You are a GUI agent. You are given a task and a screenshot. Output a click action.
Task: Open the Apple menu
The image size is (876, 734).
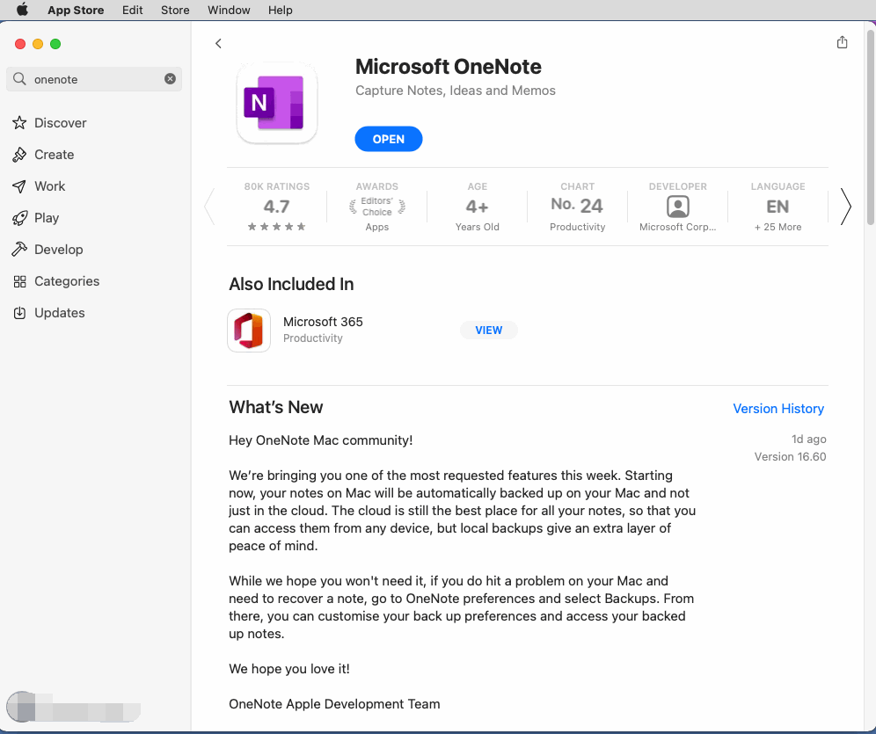[22, 10]
